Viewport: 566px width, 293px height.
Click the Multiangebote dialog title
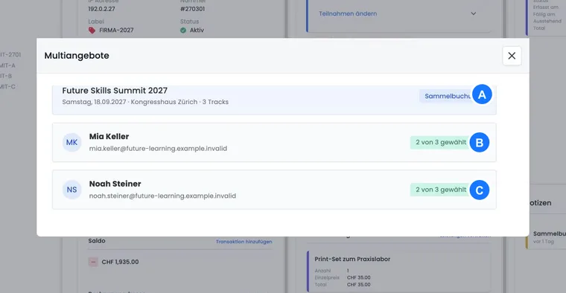coord(77,56)
